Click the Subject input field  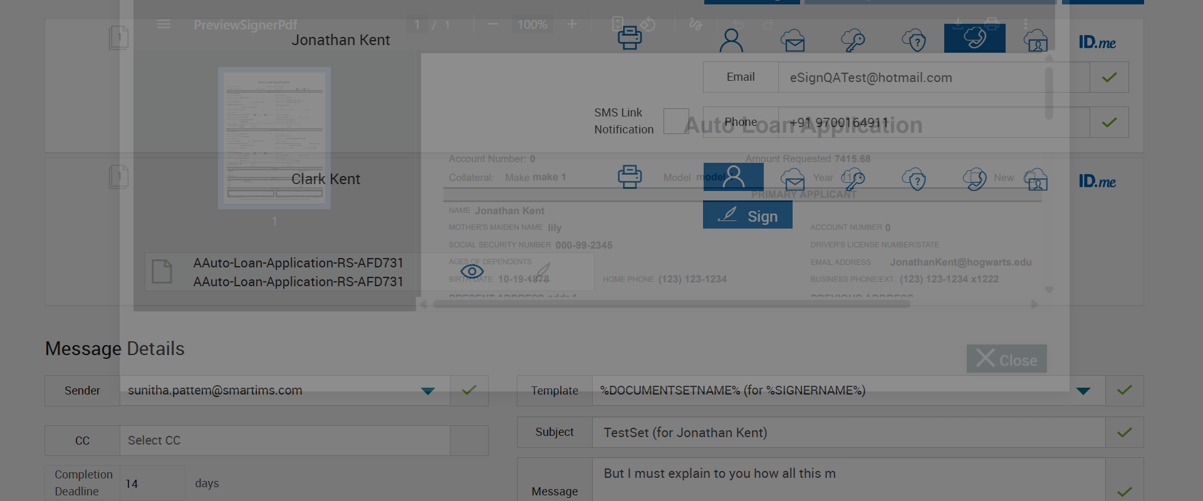848,432
